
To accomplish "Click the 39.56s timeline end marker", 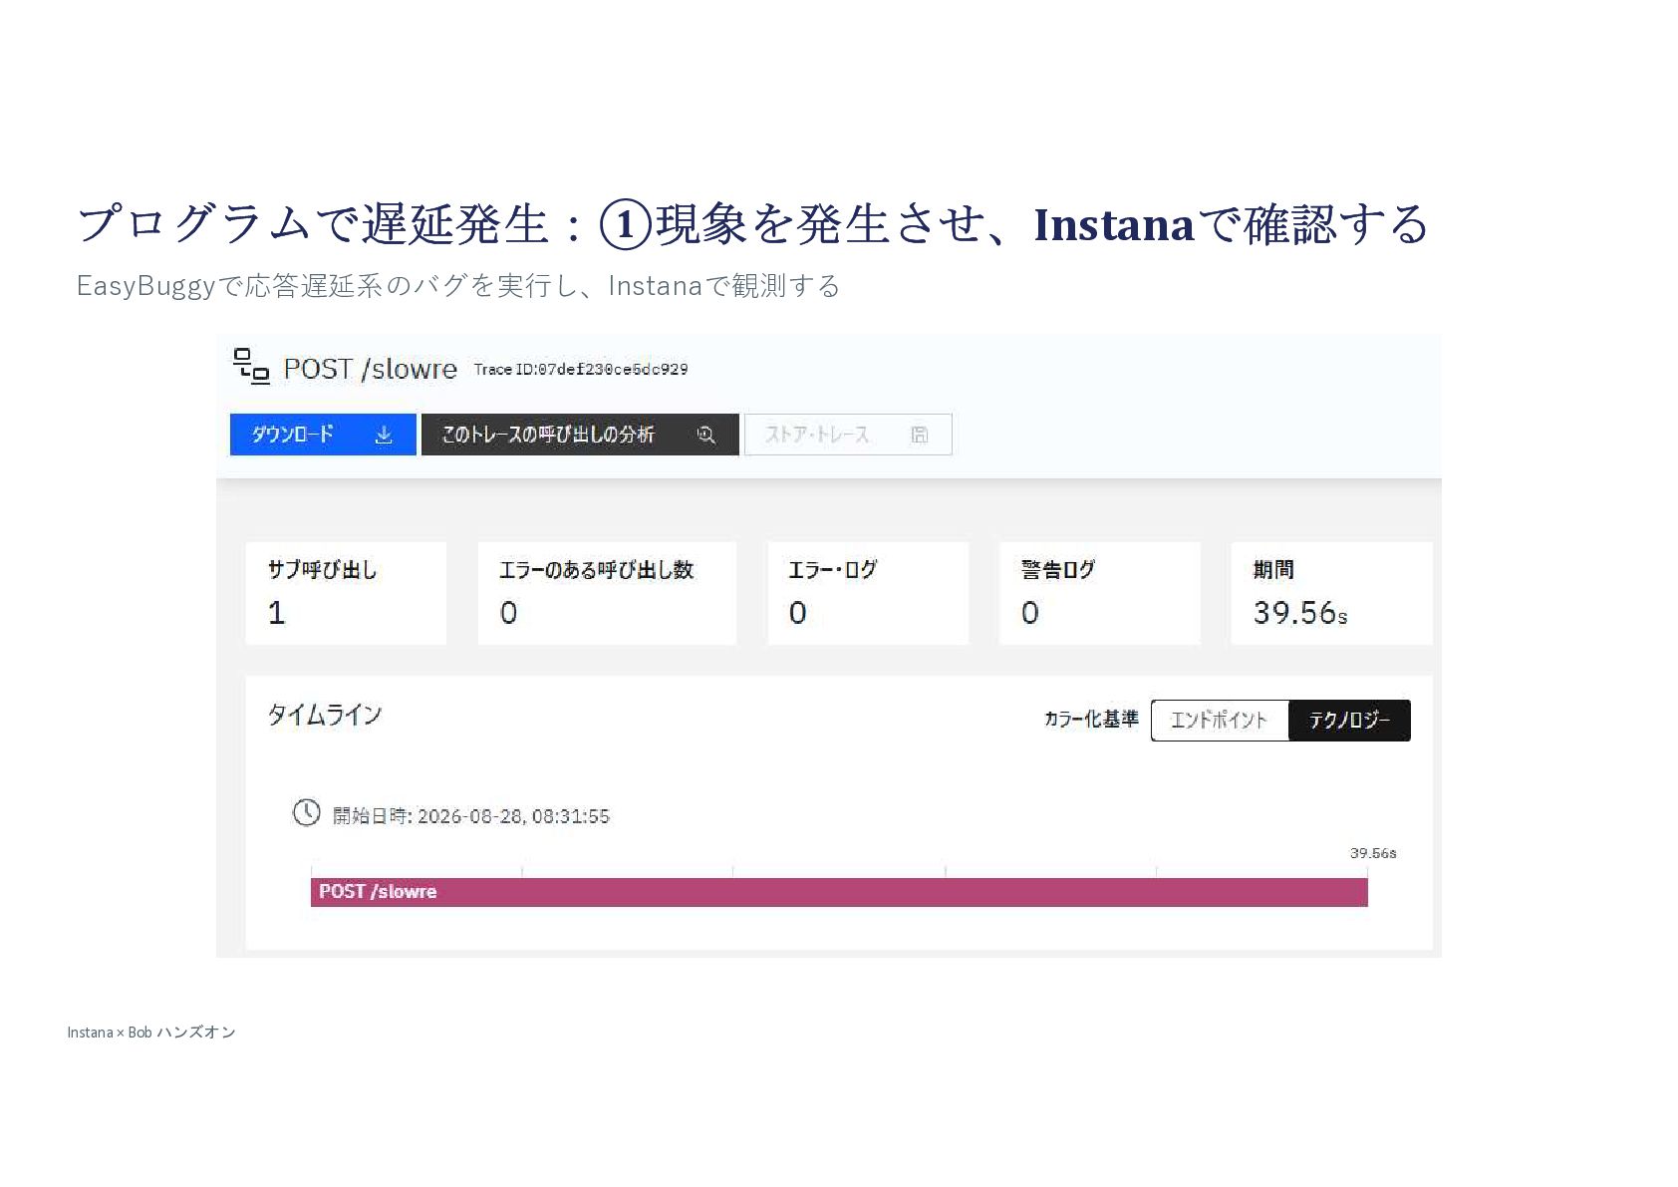I will pos(1373,853).
